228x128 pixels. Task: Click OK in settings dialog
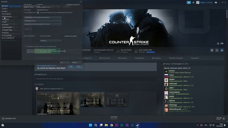point(65,63)
